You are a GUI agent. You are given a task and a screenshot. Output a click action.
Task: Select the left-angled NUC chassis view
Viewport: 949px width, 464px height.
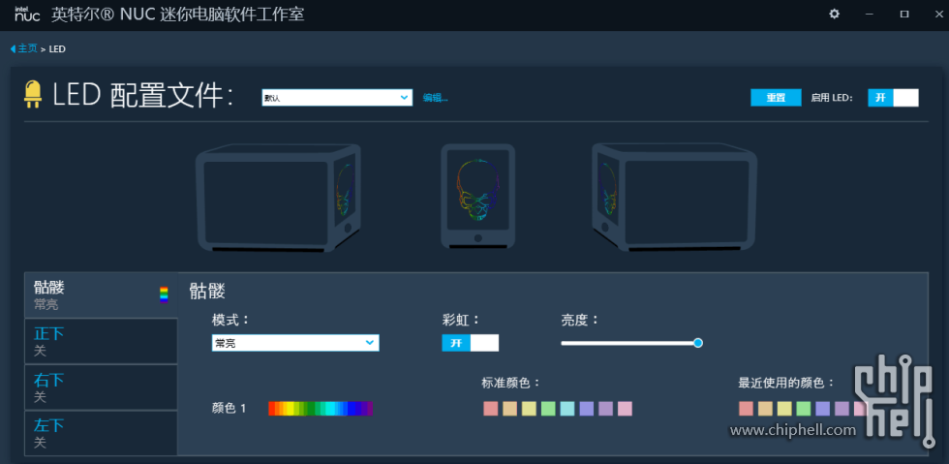279,198
